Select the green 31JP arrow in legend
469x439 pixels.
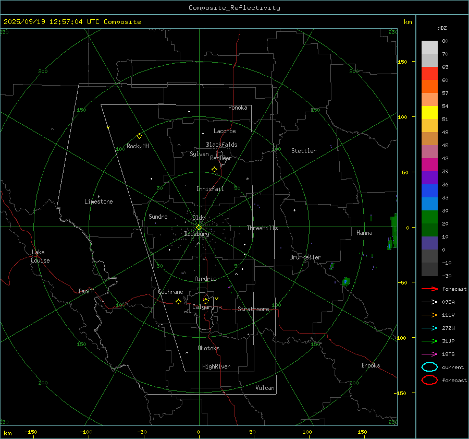point(429,341)
